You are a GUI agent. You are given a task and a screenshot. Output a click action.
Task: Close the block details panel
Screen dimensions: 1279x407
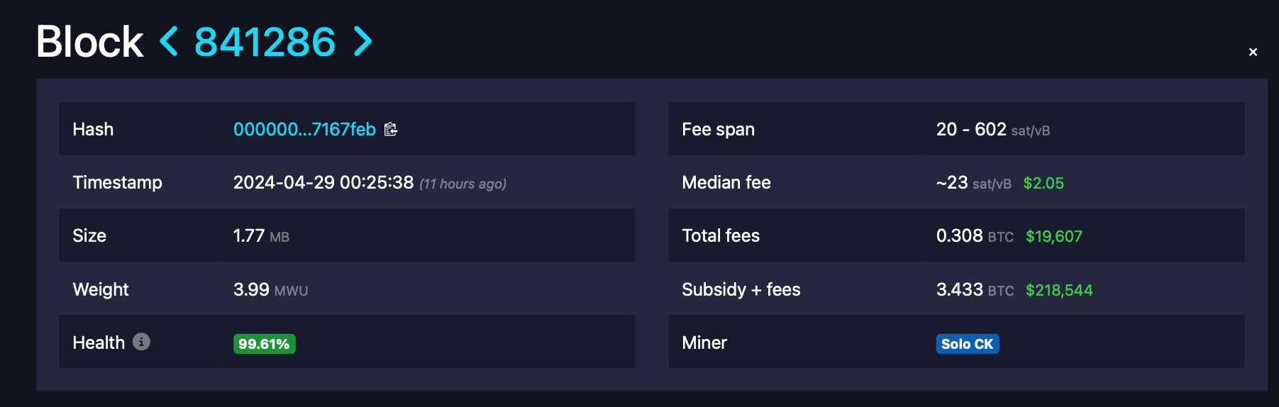(1253, 52)
